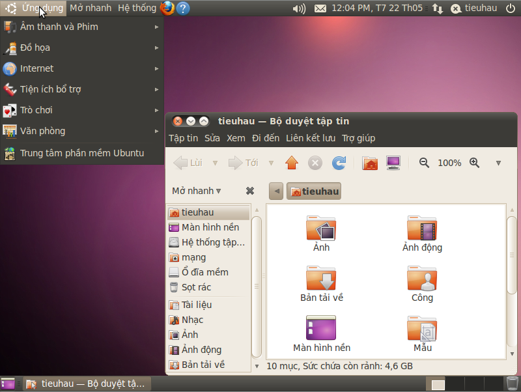Image resolution: width=521 pixels, height=392 pixels.
Task: Zoom out the file view
Action: [424, 163]
